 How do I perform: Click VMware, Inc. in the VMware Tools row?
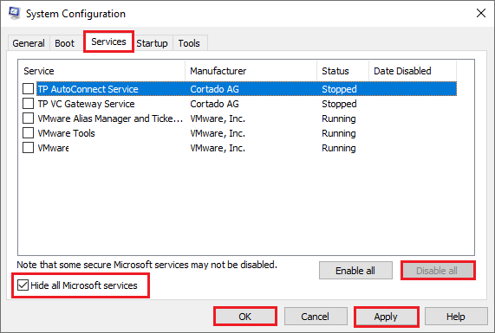pos(218,133)
